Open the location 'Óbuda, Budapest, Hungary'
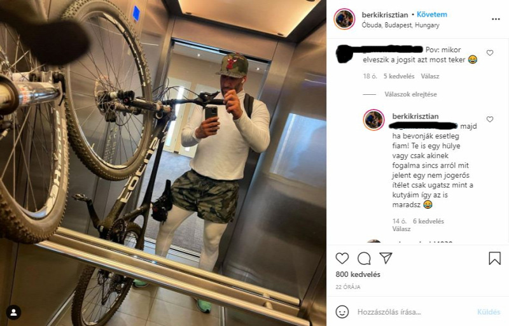This screenshot has width=509, height=326. 401,25
